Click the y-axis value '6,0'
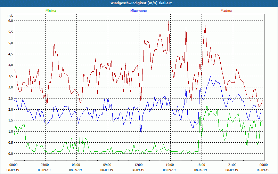This screenshot has width=278, height=174. point(11,21)
